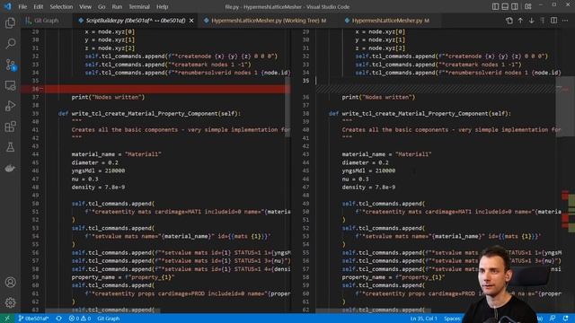Open the Go menu
Screen dimensions: 575x323
coord(102,6)
